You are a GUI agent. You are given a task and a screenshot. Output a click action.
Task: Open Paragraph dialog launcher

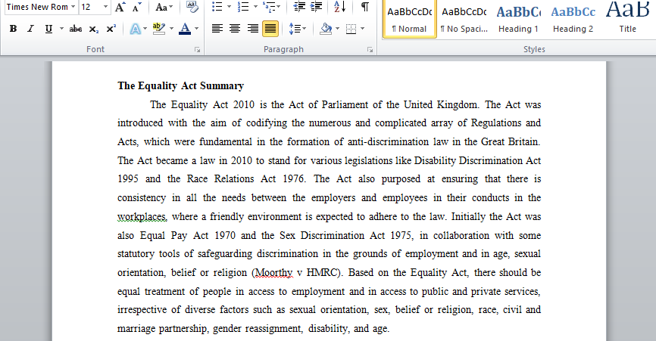370,50
